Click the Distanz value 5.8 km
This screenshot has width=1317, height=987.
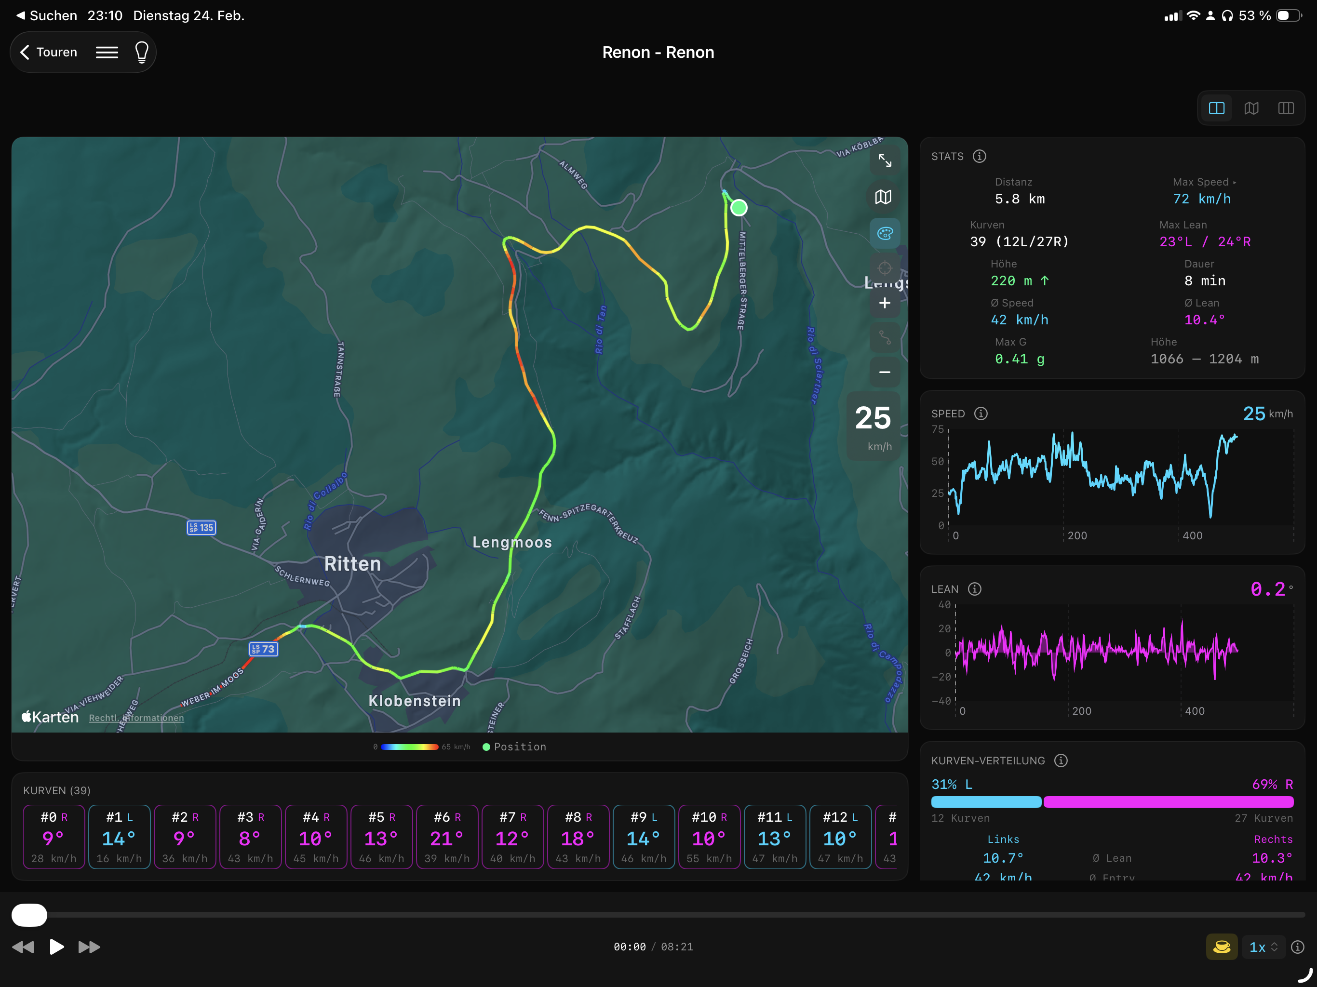pos(1020,199)
